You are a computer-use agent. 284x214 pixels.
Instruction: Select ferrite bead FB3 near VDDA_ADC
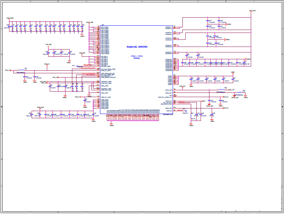(239, 93)
